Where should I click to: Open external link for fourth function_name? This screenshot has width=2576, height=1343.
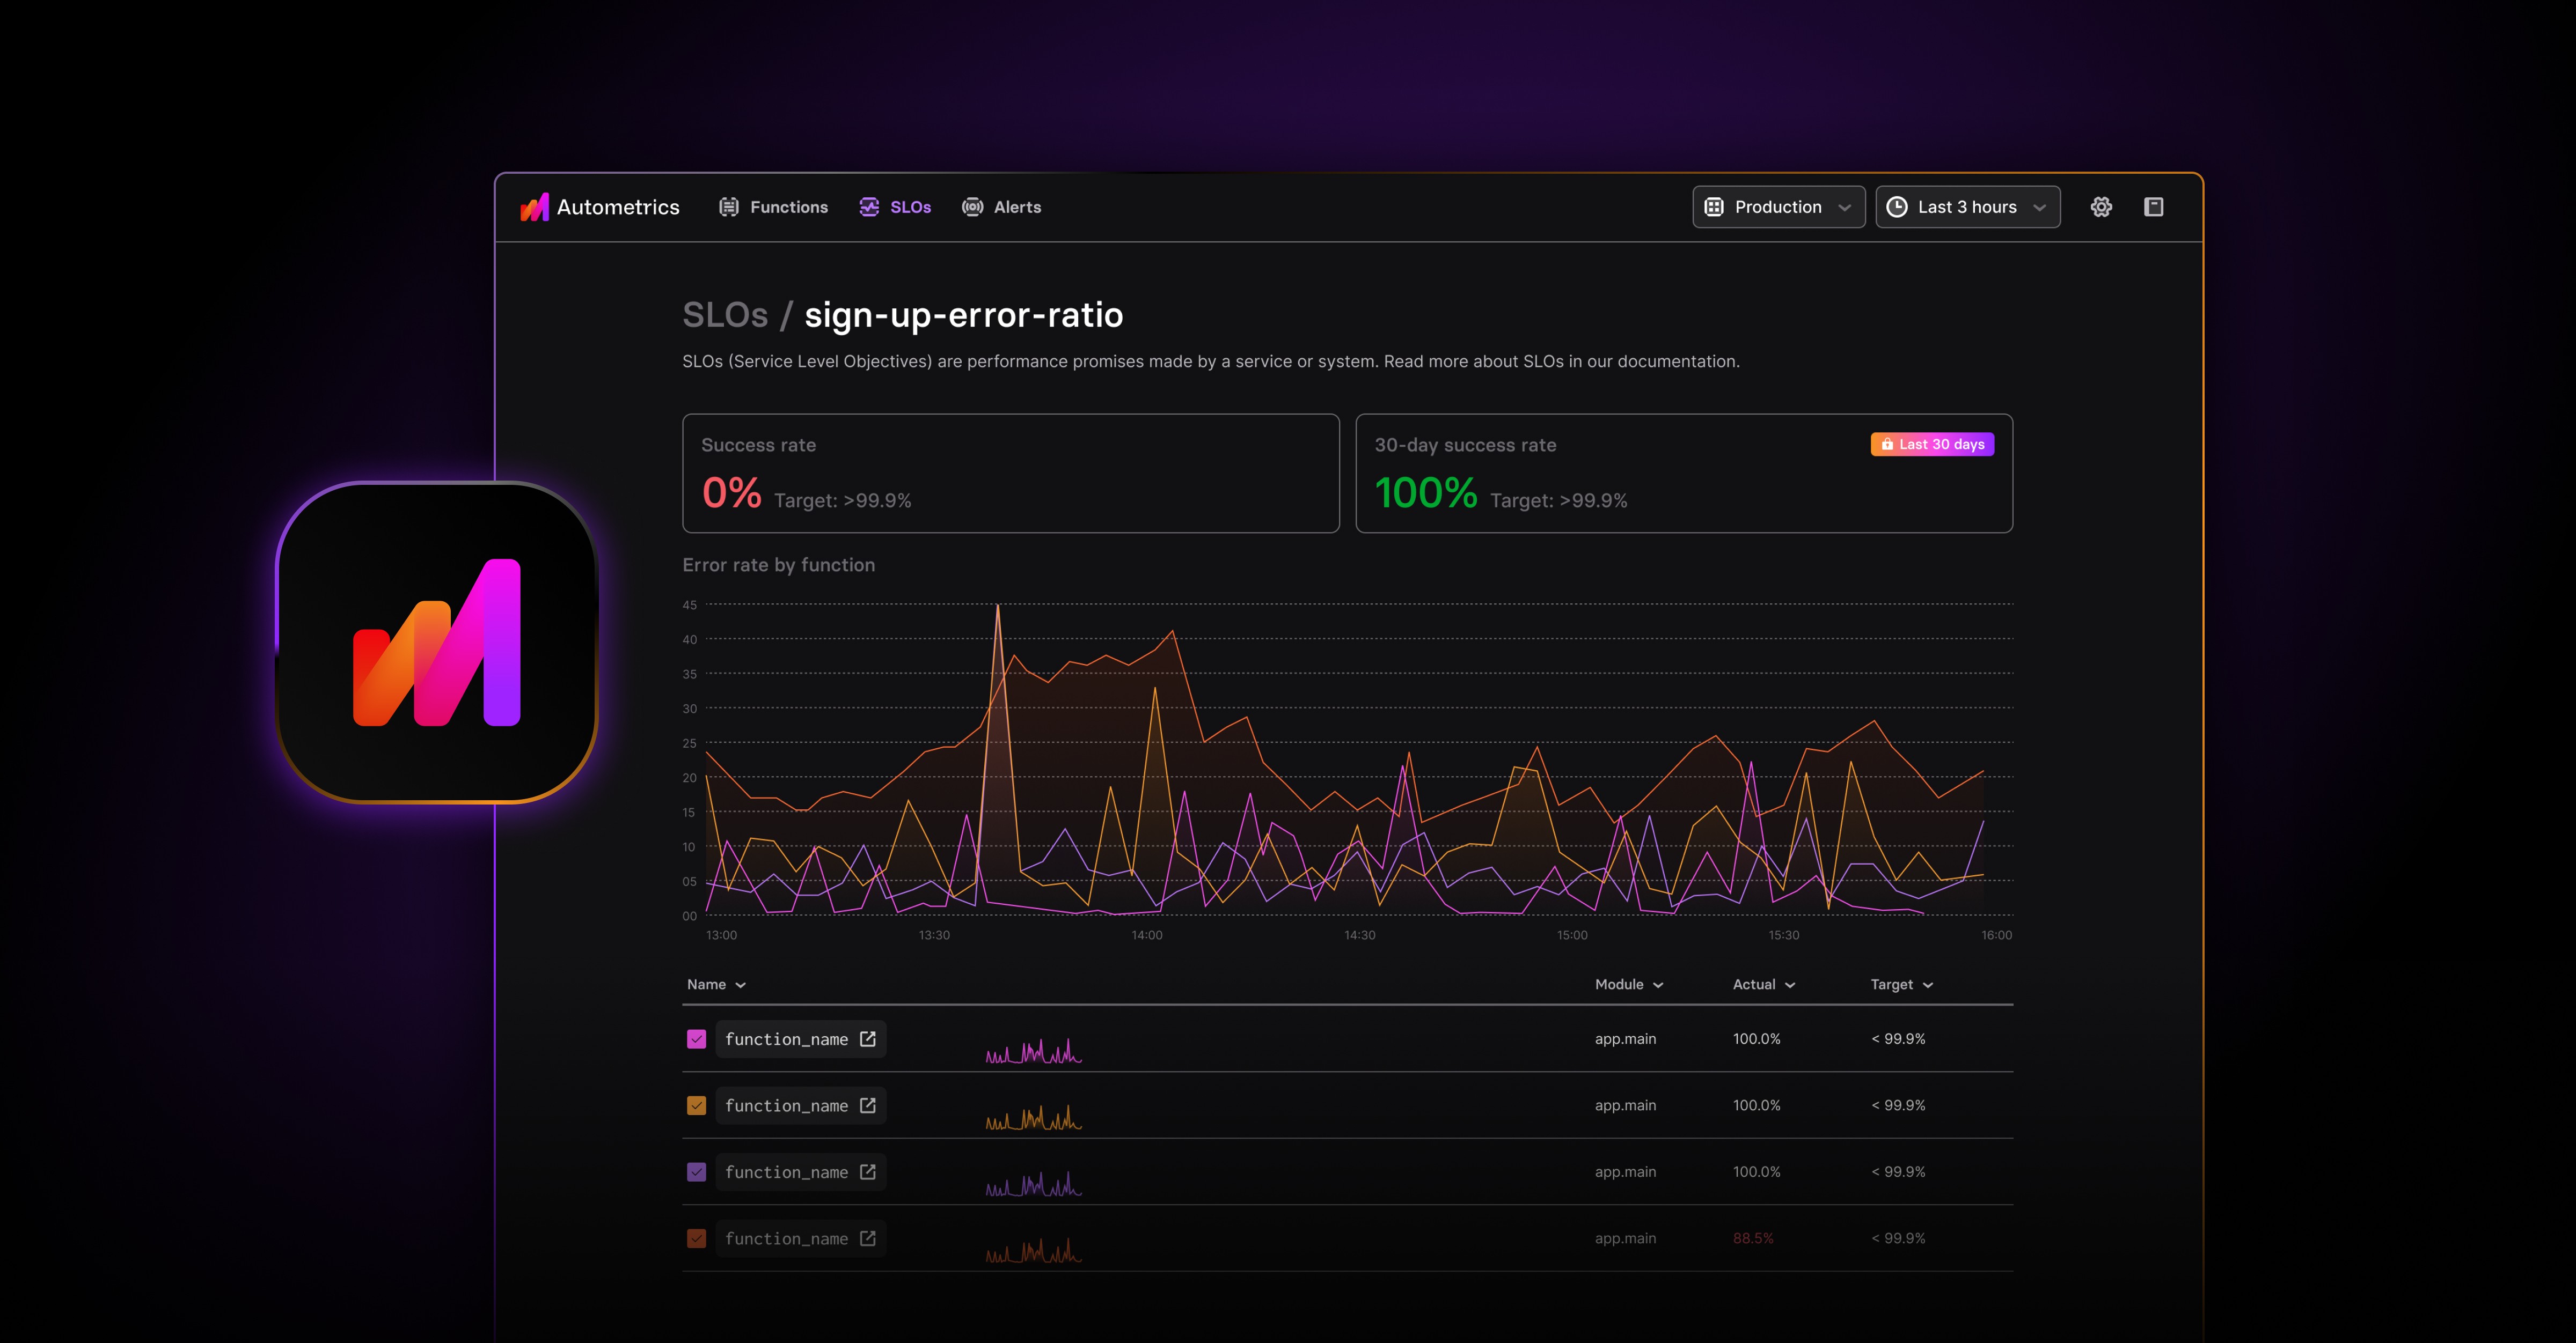pyautogui.click(x=868, y=1238)
